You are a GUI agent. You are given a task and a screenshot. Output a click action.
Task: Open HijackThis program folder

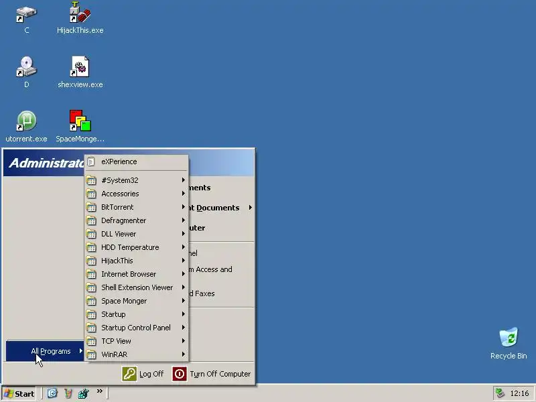[137, 261]
